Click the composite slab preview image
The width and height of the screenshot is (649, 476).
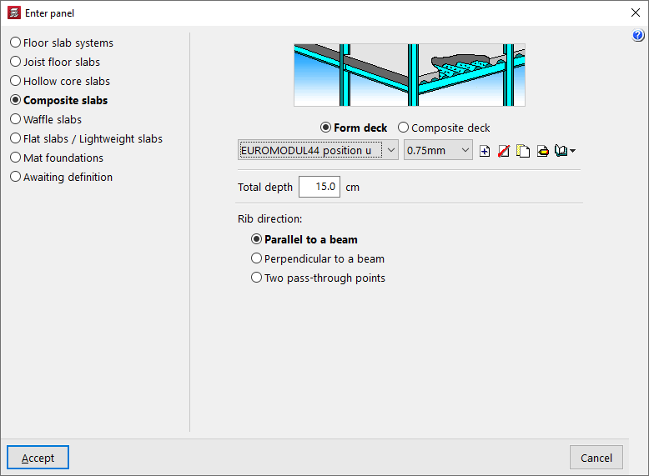click(410, 75)
